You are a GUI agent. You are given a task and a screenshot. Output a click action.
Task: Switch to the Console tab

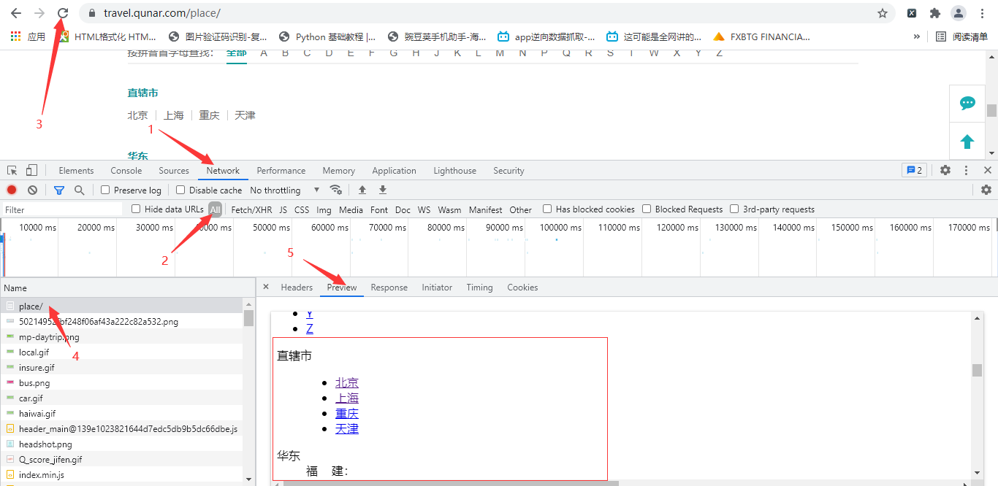pos(126,170)
